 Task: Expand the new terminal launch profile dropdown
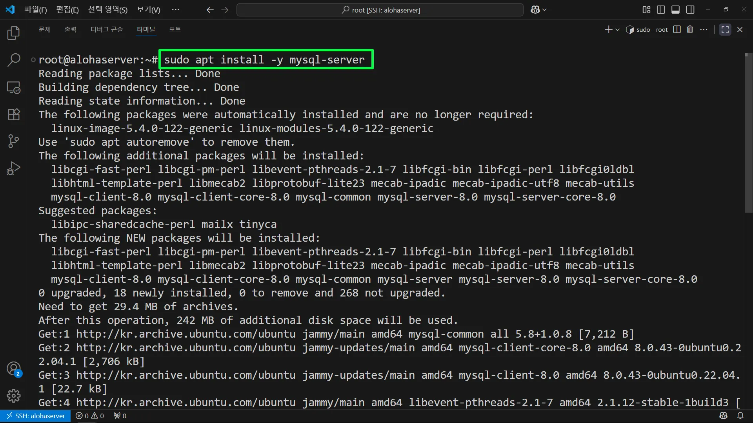click(x=618, y=30)
